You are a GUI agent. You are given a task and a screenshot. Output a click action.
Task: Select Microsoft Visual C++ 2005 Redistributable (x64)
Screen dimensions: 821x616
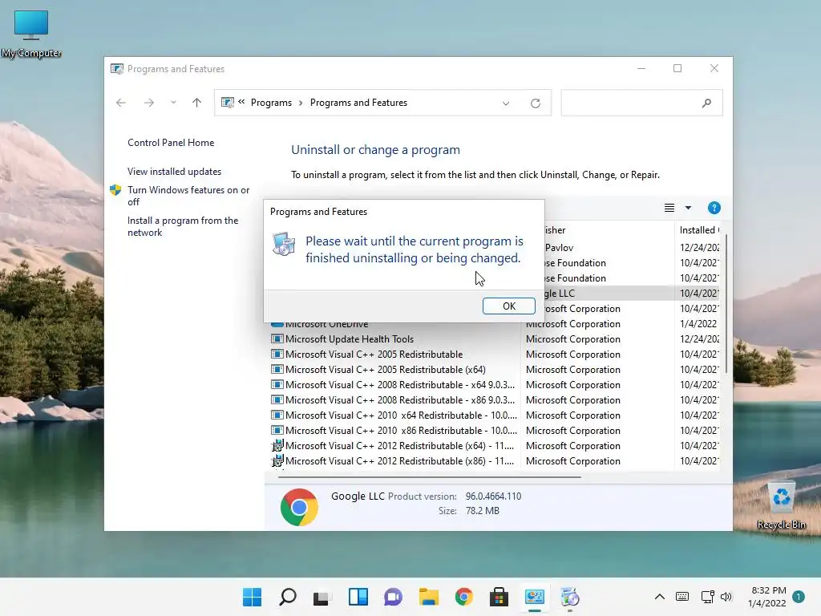point(495,369)
